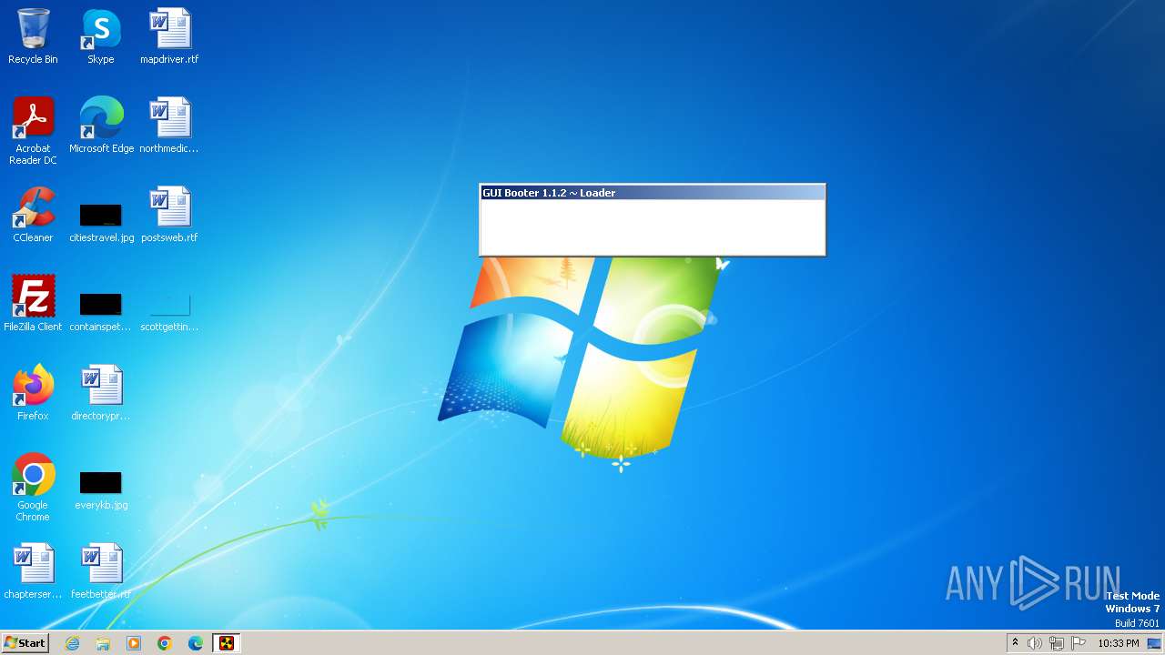The height and width of the screenshot is (655, 1165).
Task: Select the everykb.jpg image file
Action: point(101,490)
